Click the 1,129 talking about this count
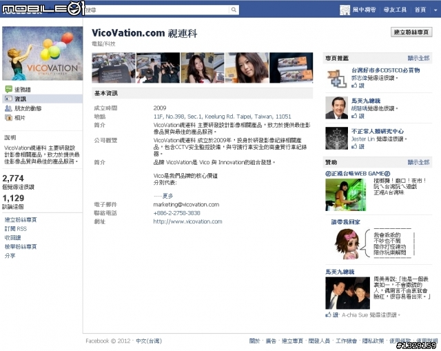The image size is (441, 351). point(13,198)
